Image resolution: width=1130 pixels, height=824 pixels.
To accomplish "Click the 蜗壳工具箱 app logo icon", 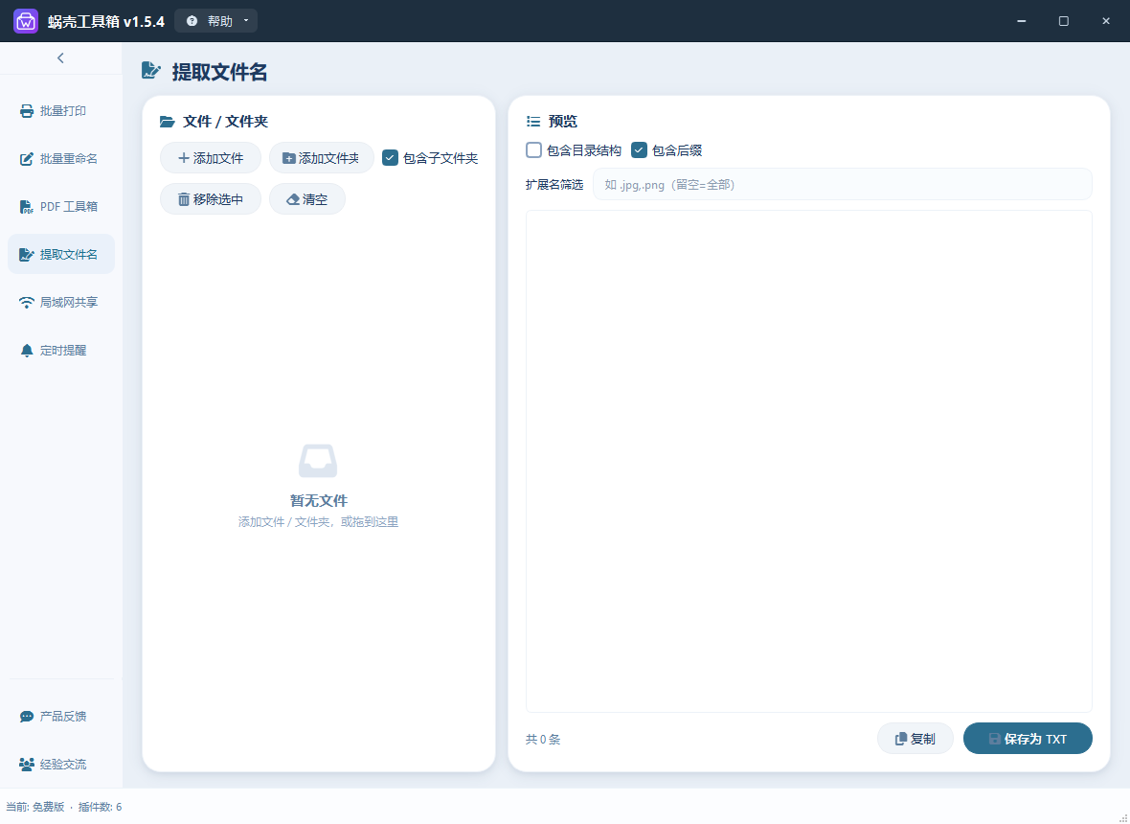I will [26, 21].
